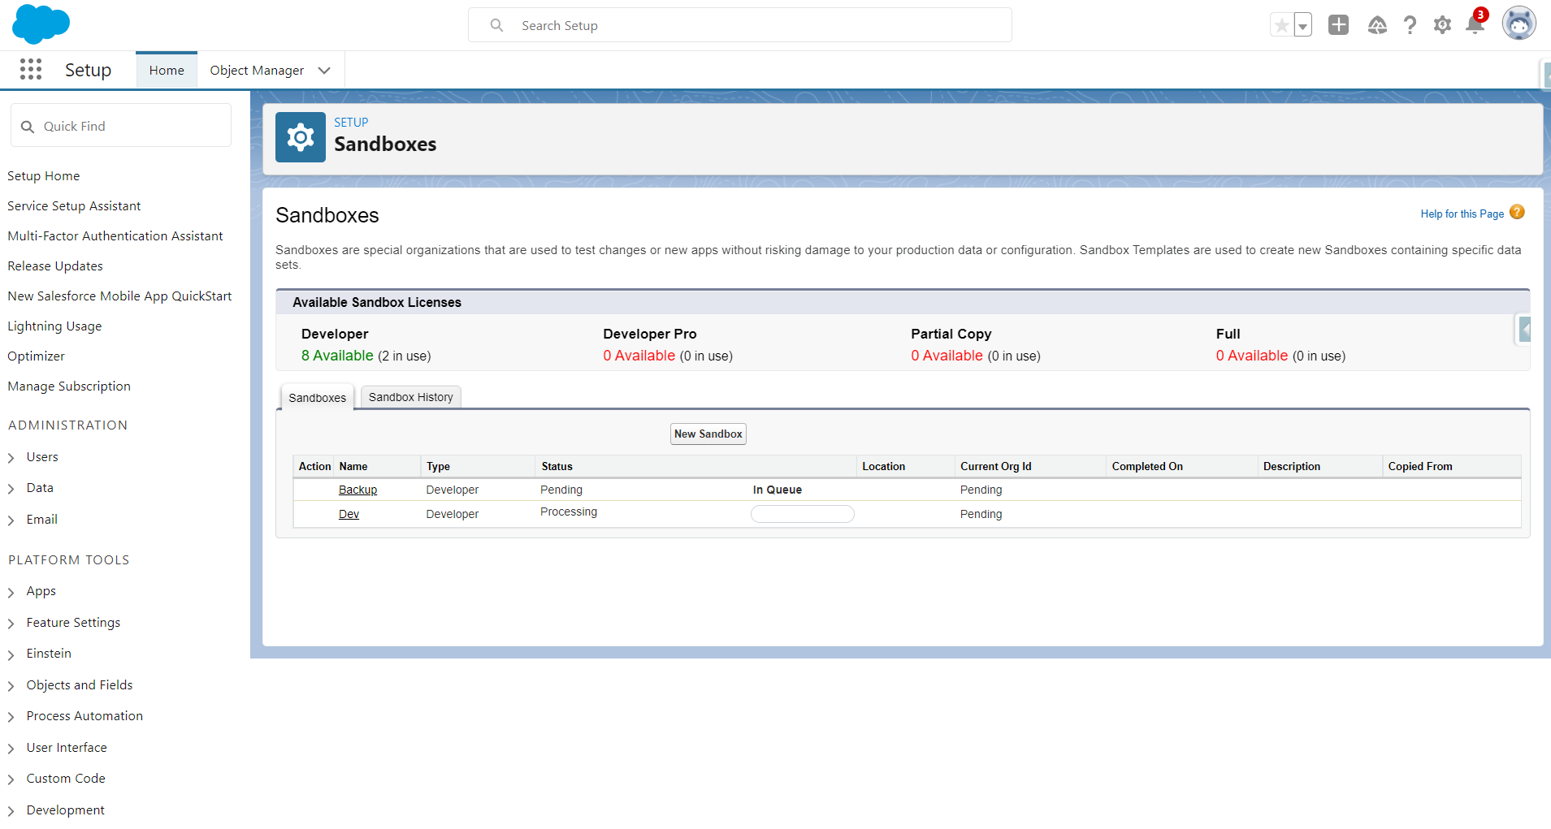Click the Action column header
Image resolution: width=1551 pixels, height=829 pixels.
pos(314,466)
